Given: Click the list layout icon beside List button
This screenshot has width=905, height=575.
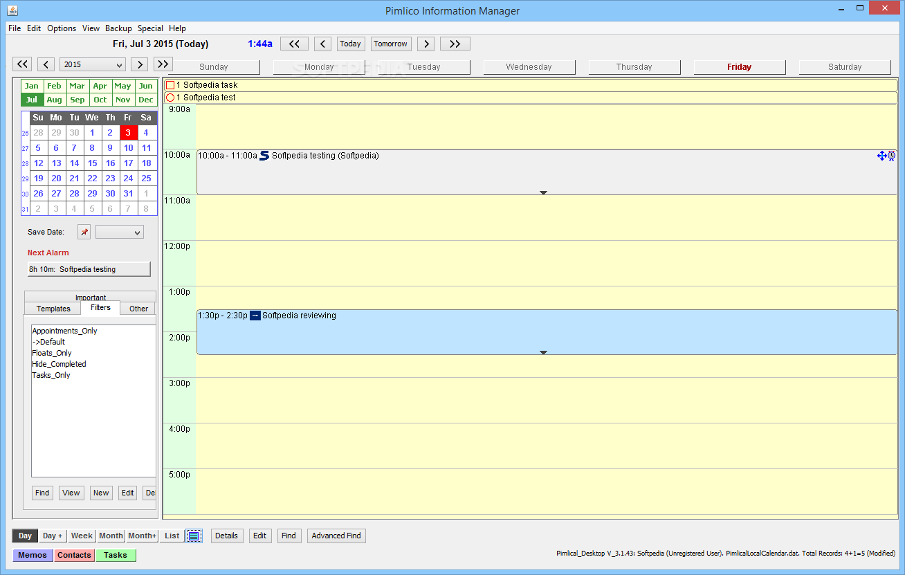Looking at the screenshot, I should point(194,536).
